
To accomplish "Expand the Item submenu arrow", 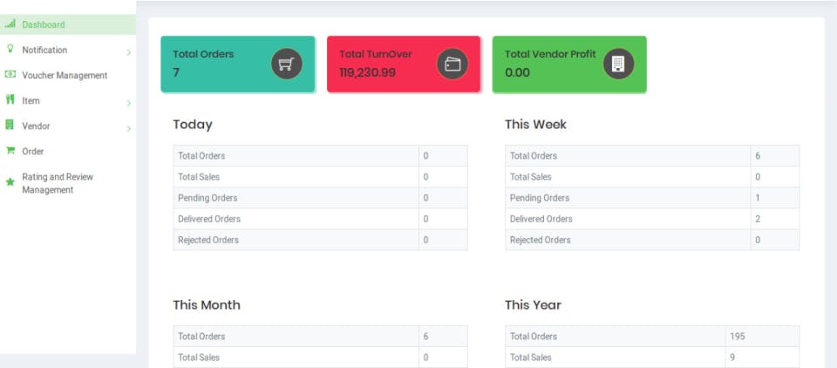I will tap(128, 104).
